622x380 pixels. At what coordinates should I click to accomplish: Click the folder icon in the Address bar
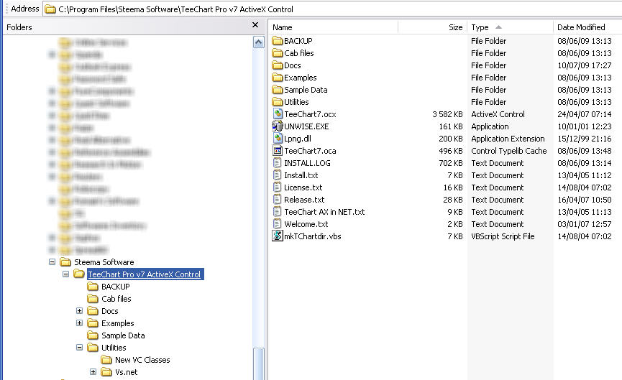point(50,9)
